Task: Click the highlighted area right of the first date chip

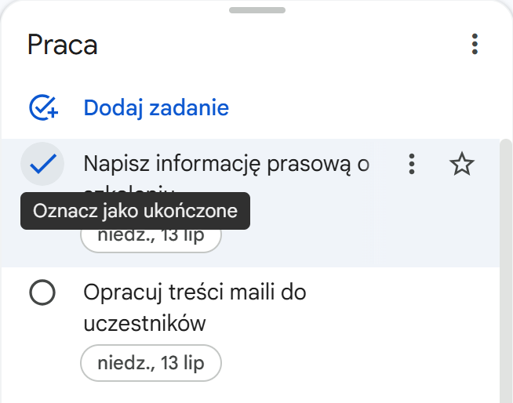Action: pyautogui.click(x=353, y=236)
